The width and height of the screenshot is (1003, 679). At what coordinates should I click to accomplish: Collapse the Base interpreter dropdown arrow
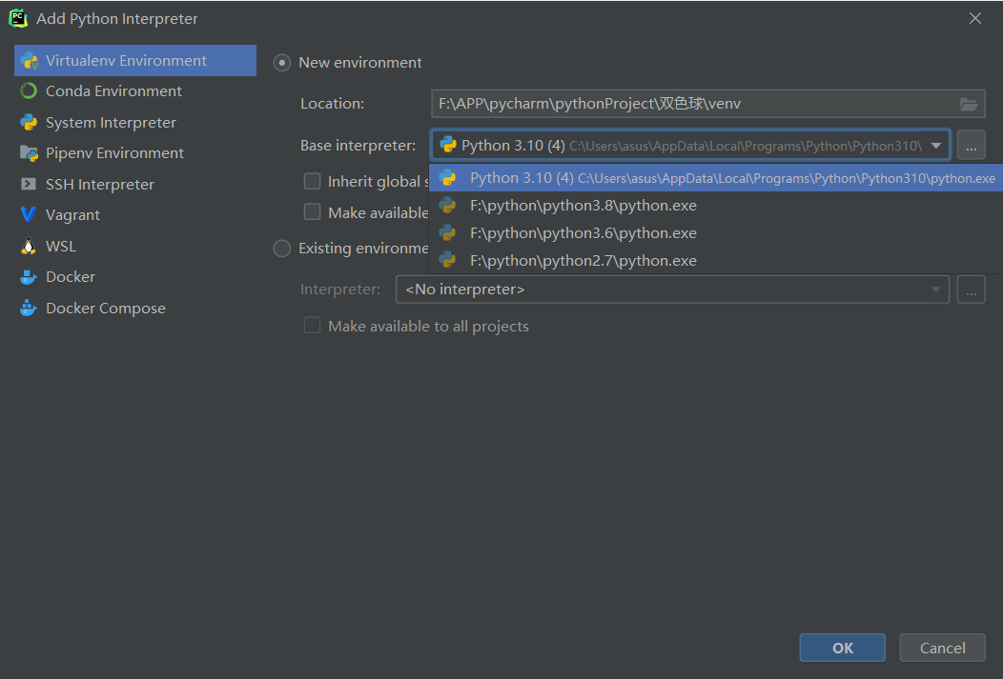pyautogui.click(x=936, y=146)
